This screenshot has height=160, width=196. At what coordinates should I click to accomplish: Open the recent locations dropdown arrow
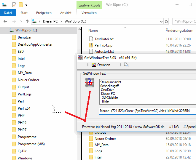tap(21, 21)
